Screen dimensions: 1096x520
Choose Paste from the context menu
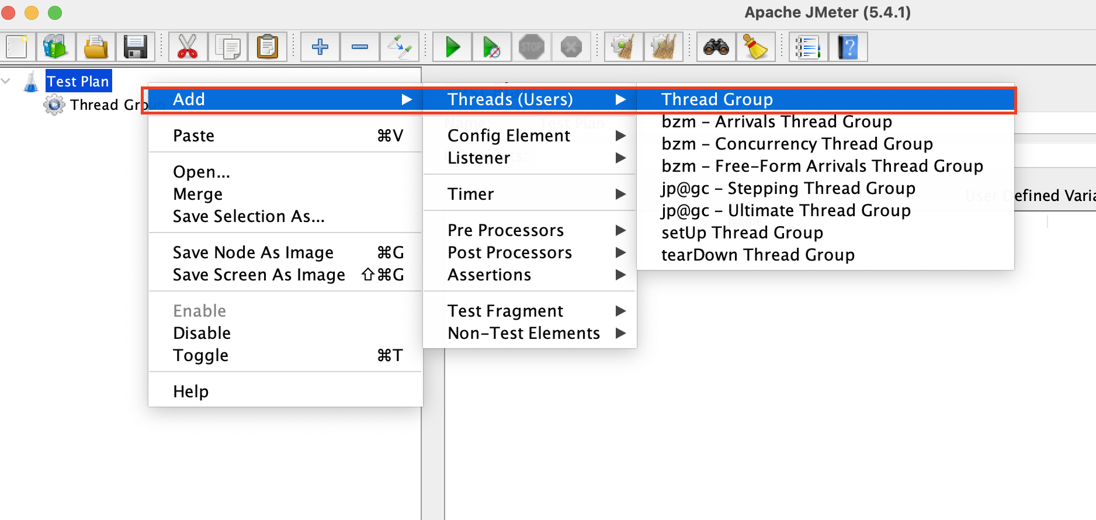click(286, 136)
